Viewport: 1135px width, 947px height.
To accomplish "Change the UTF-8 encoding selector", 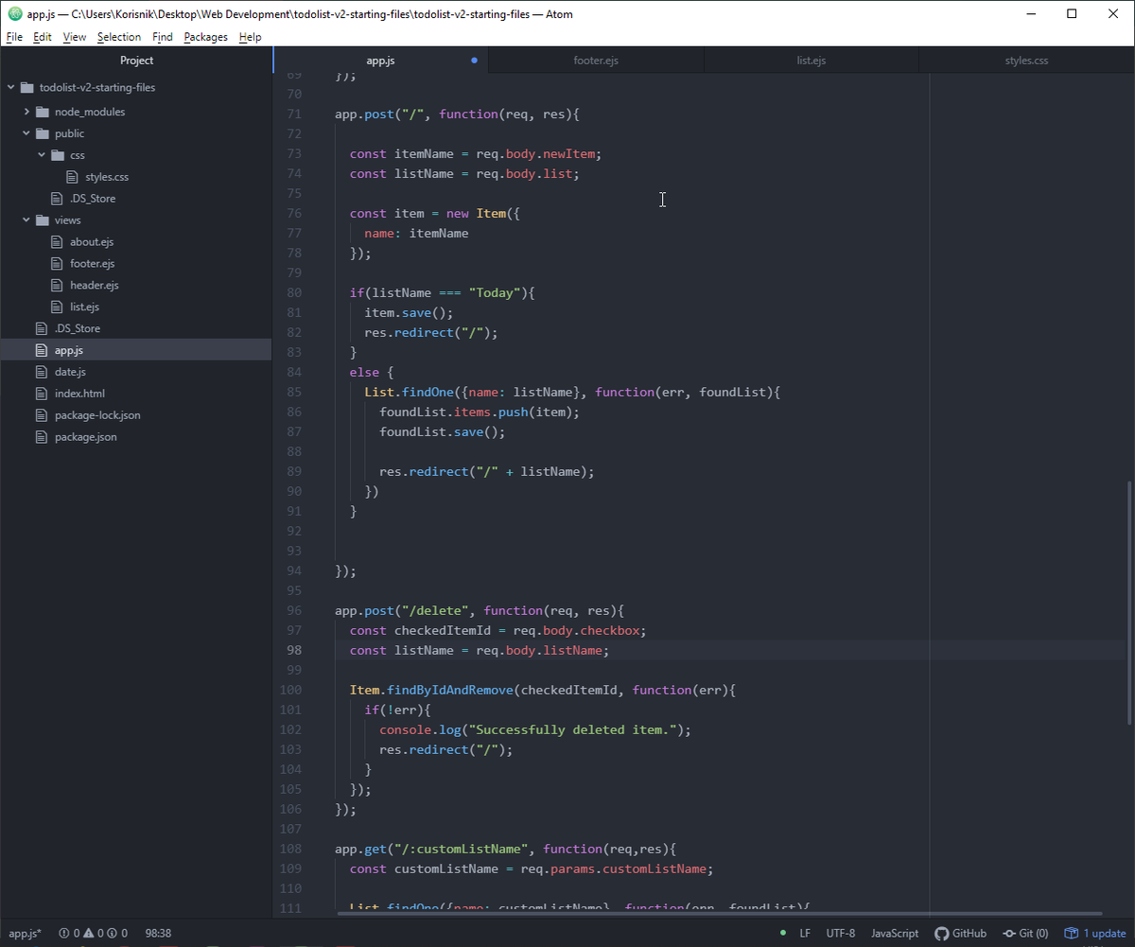I will pos(841,933).
